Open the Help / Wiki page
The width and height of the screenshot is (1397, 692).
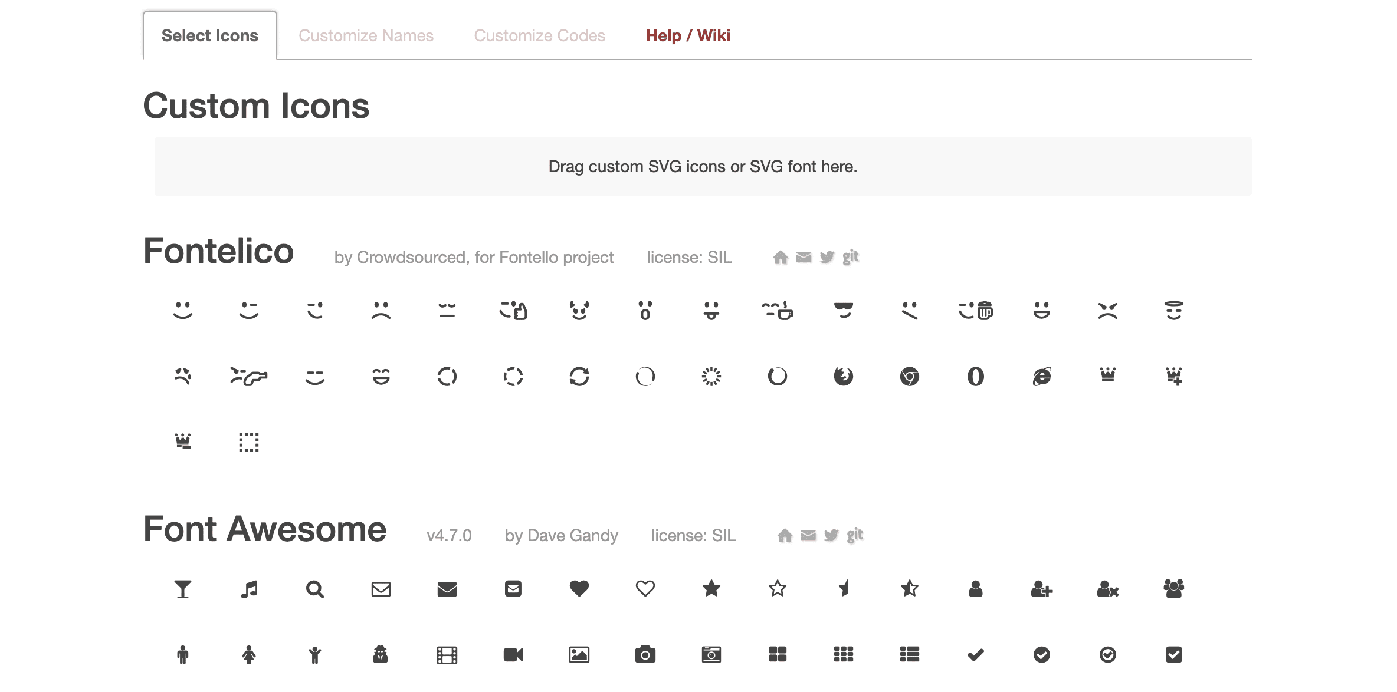688,35
